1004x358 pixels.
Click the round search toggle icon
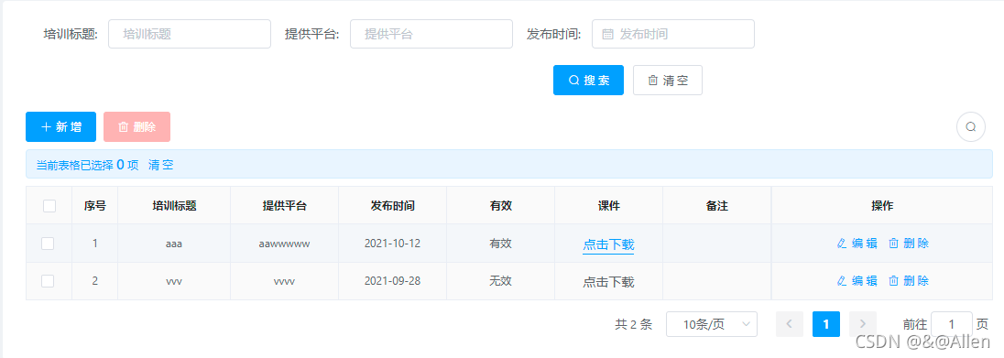coord(971,126)
